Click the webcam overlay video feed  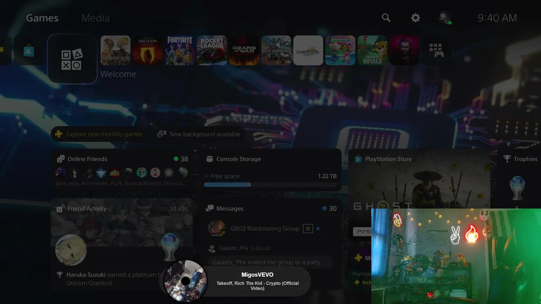pos(456,256)
